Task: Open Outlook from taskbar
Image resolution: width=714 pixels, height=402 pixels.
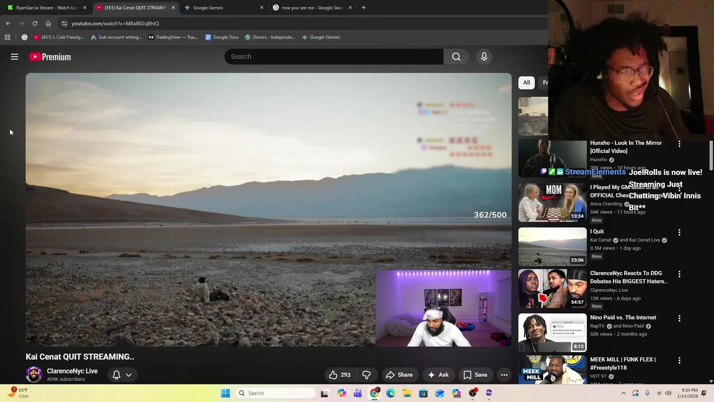Action: point(440,393)
